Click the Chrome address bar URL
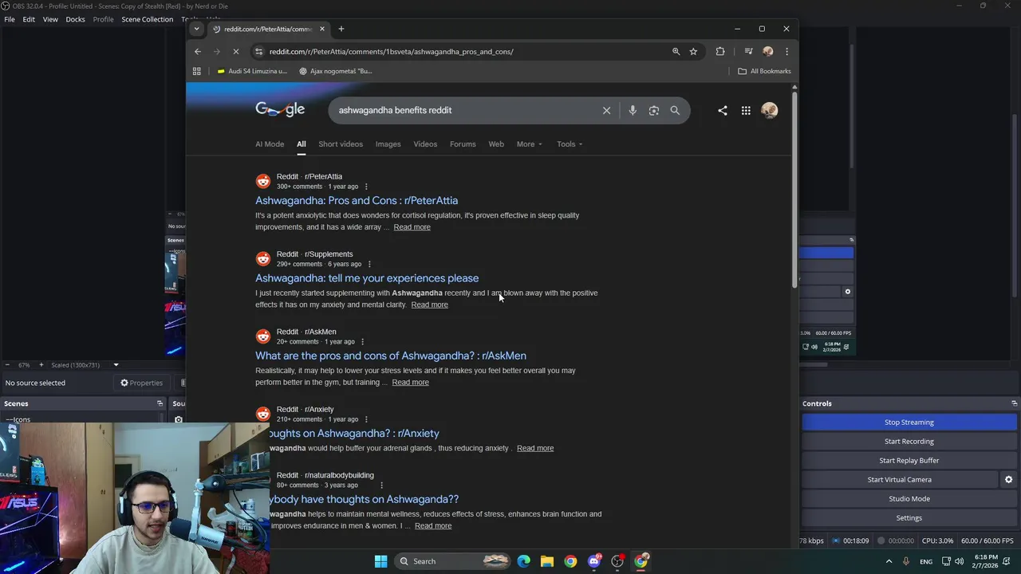This screenshot has width=1021, height=574. point(391,52)
